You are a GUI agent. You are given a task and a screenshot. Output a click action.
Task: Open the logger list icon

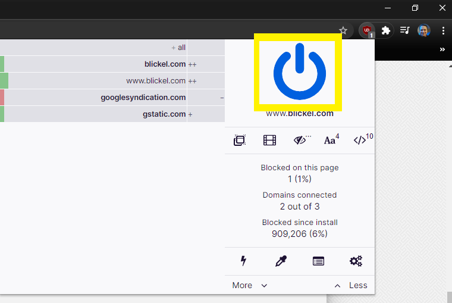(x=318, y=261)
